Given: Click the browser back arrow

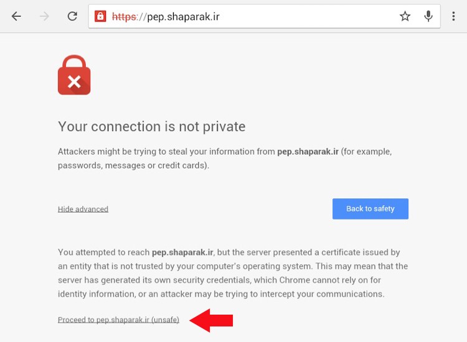Looking at the screenshot, I should coord(16,16).
